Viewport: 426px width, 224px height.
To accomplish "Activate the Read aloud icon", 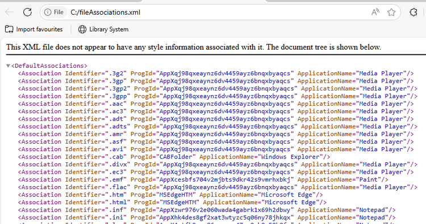I will 375,12.
